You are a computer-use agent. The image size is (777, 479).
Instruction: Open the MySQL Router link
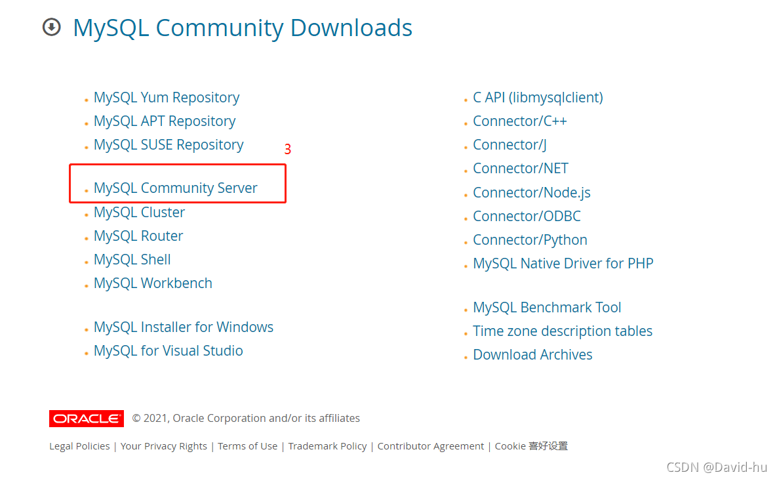coord(138,236)
